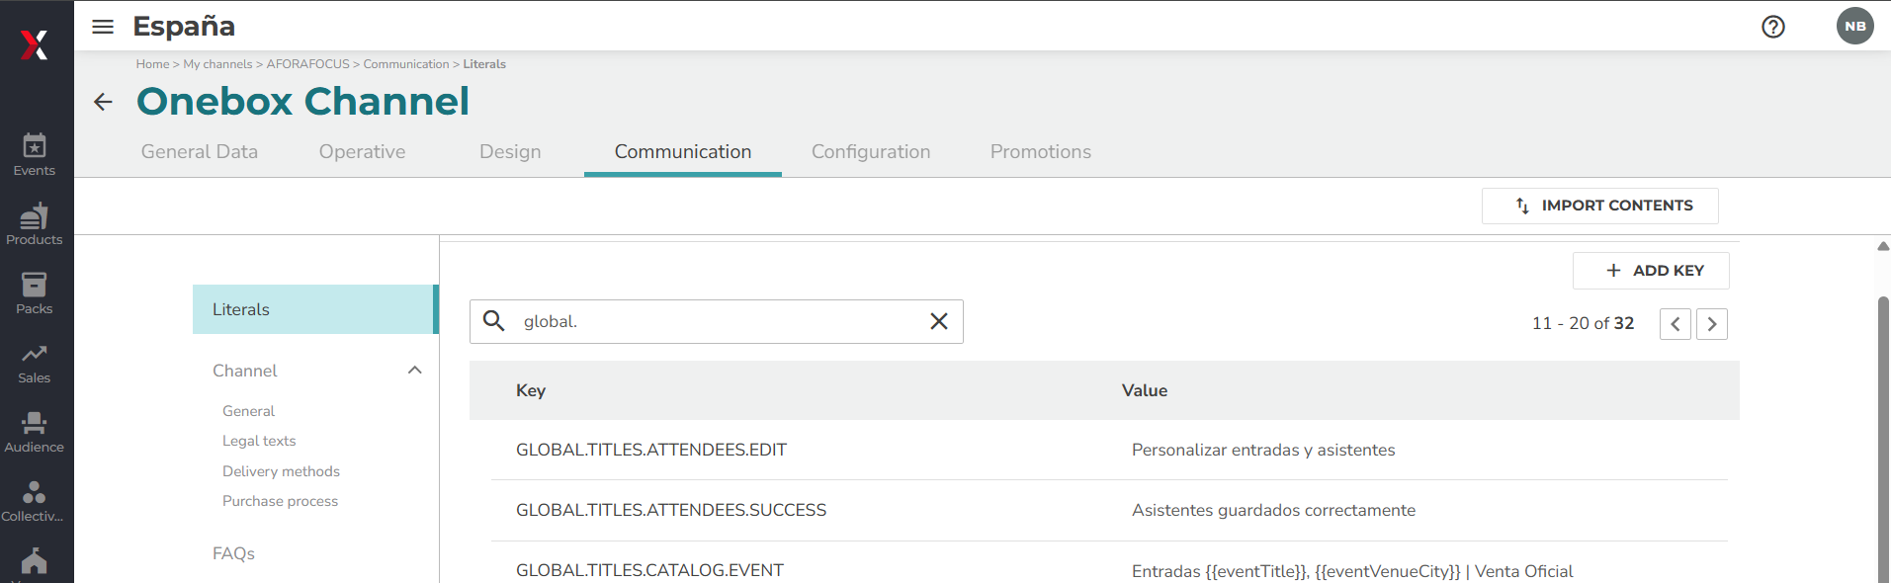Click the Value column header

point(1145,390)
